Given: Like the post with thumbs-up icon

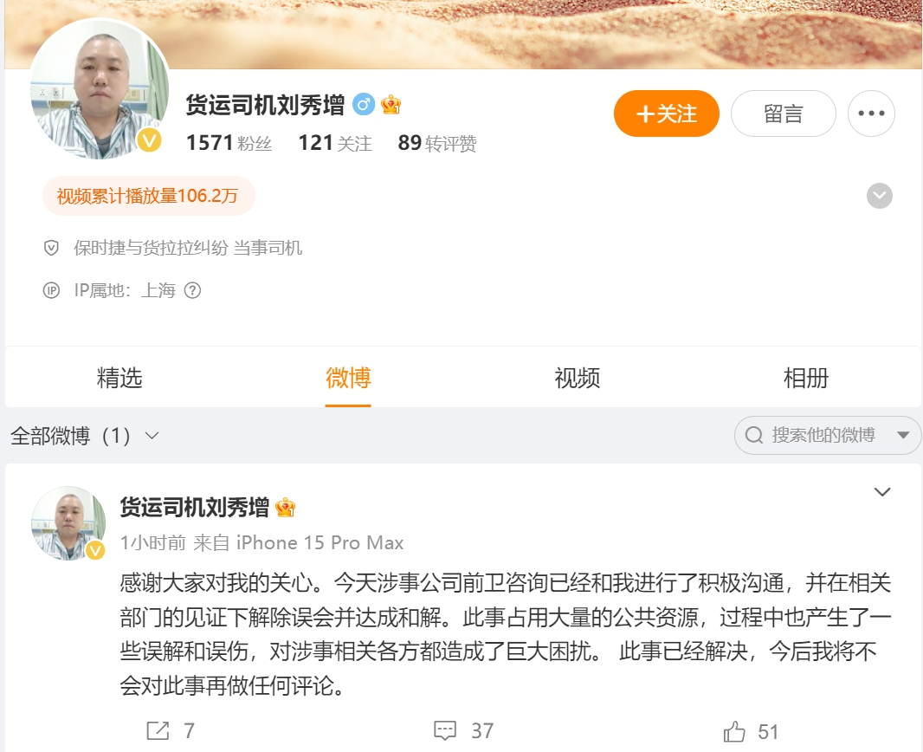Looking at the screenshot, I should coord(734,731).
